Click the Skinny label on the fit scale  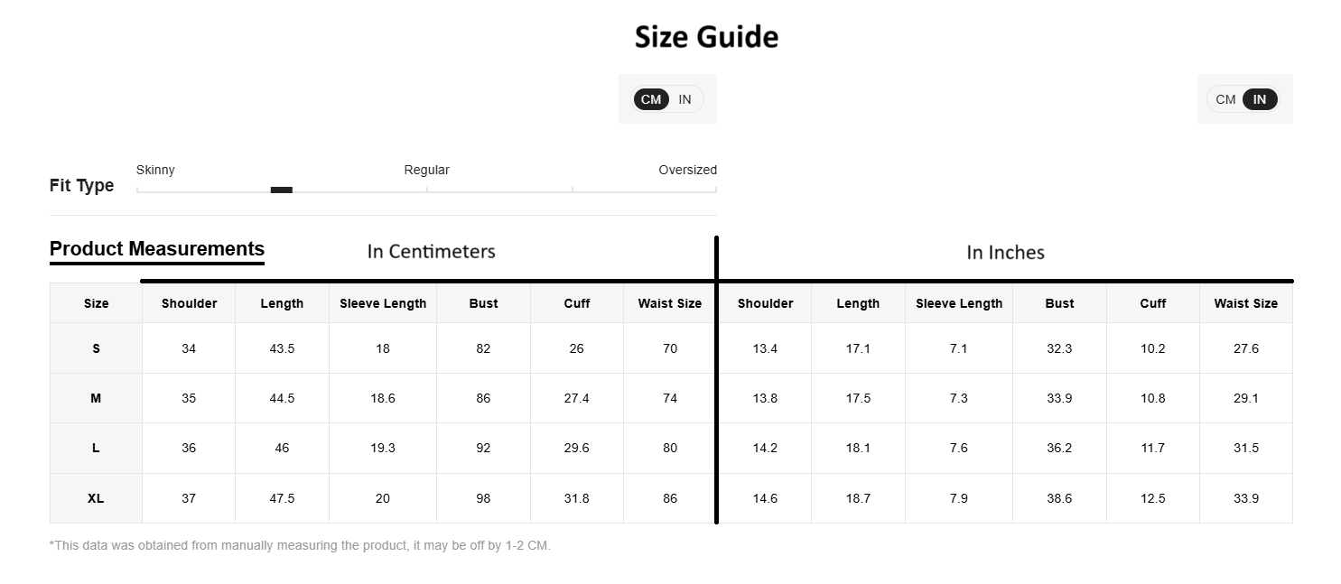tap(155, 170)
